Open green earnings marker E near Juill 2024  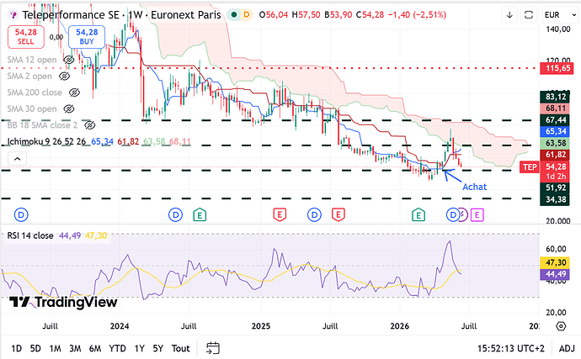point(200,214)
